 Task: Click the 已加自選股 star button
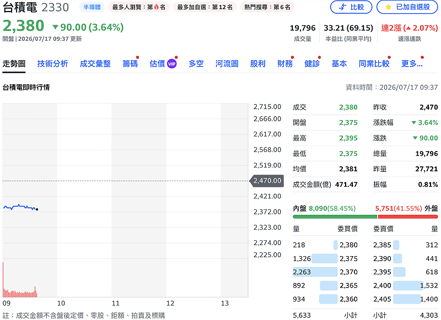point(407,7)
